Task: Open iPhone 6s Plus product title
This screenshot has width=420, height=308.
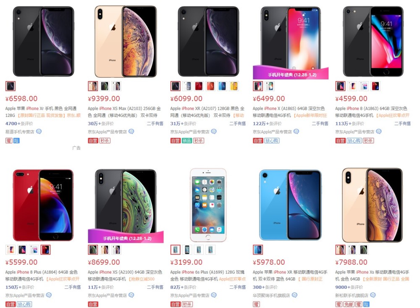Action: 208,275
